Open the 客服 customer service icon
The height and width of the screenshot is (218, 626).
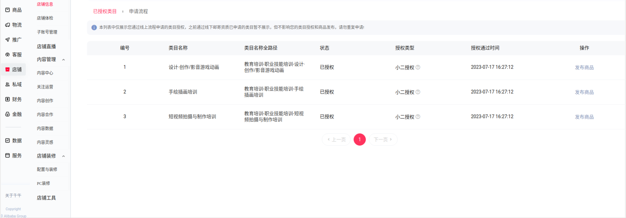pos(8,55)
